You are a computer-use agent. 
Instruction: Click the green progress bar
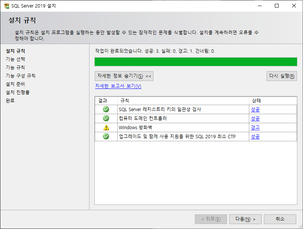click(x=196, y=62)
